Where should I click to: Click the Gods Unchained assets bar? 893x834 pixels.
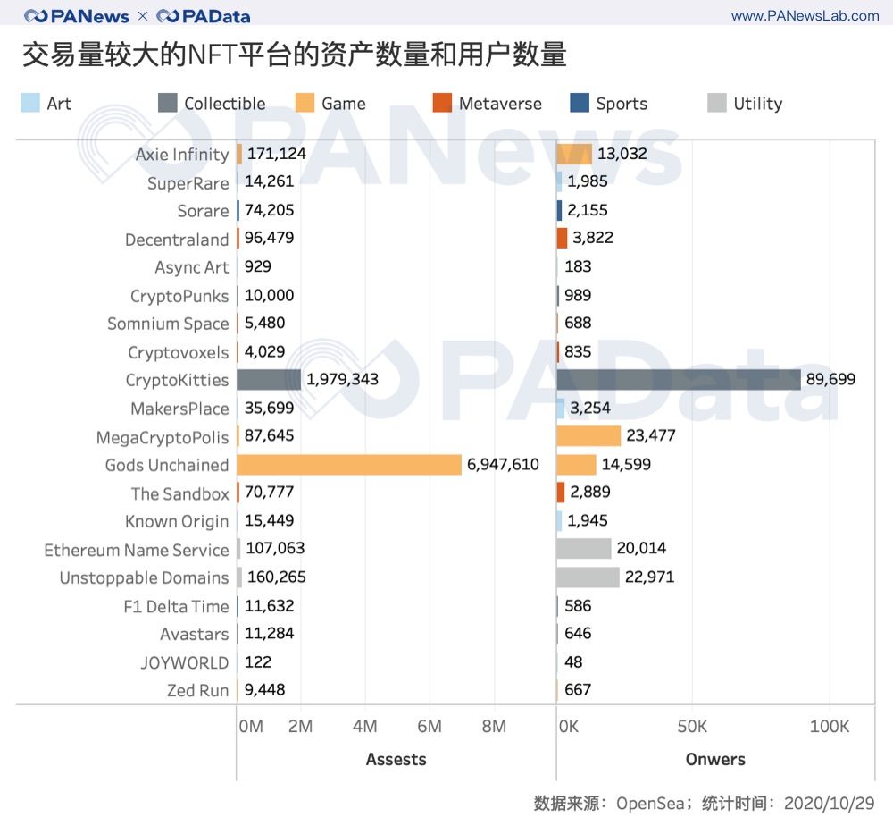tap(348, 465)
